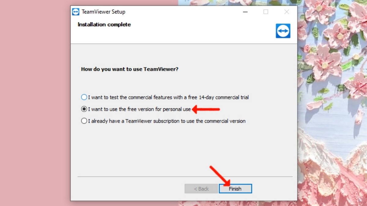Click the disabled Back button

point(201,189)
